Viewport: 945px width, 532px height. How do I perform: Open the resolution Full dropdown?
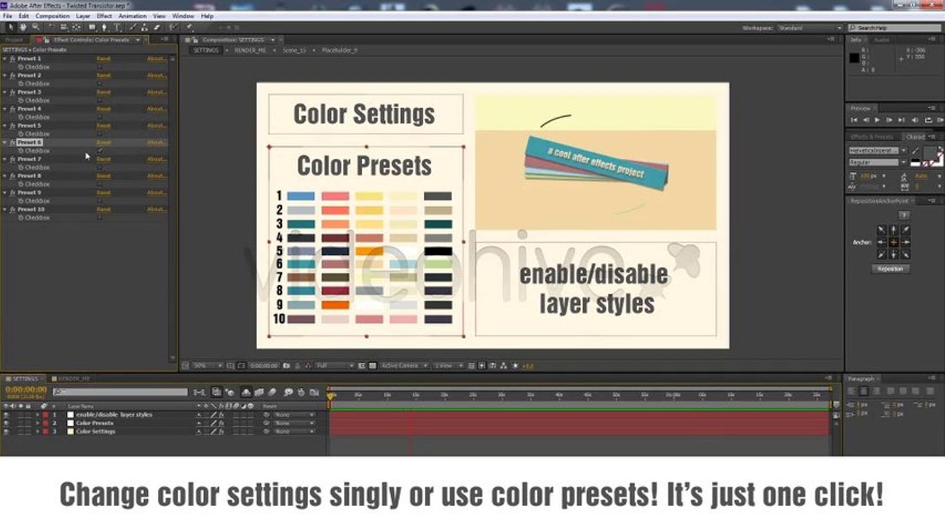click(x=335, y=365)
